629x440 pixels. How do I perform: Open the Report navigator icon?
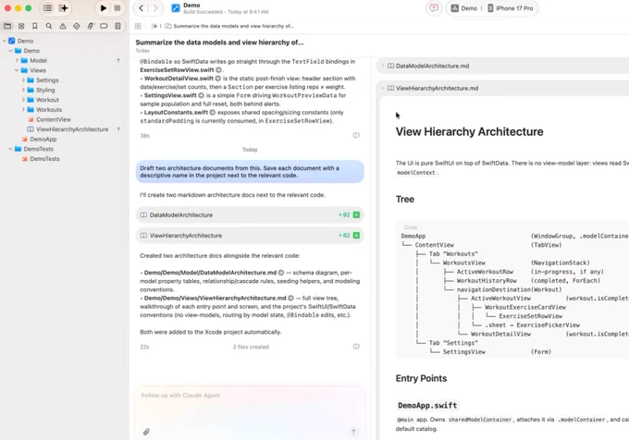click(x=117, y=26)
